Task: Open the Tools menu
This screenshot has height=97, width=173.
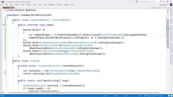Action: [40, 5]
